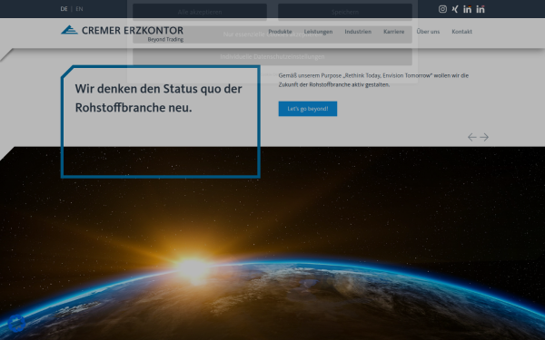Go to previous slide arrow
This screenshot has height=340, width=545.
472,138
